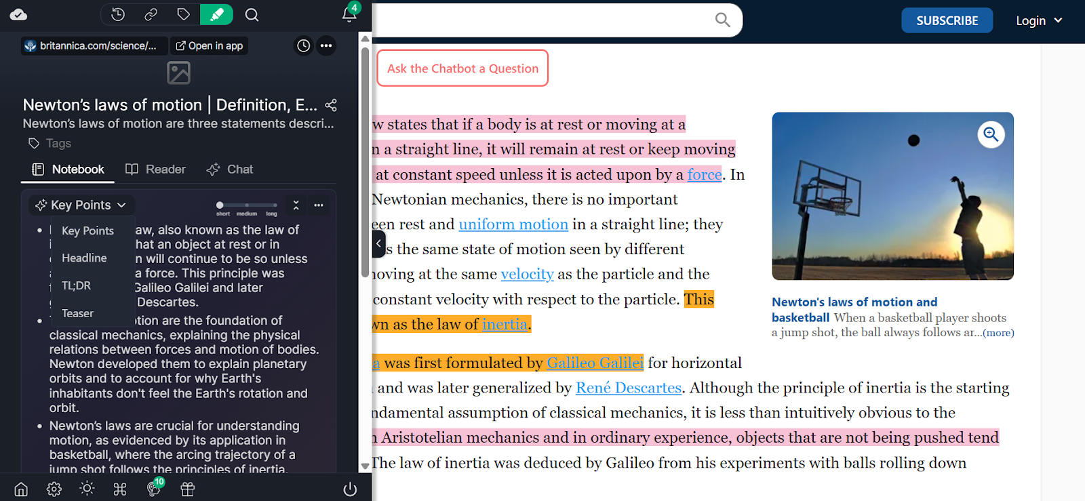Zoom the basketball image with magnifier icon
This screenshot has height=501, width=1085.
pos(991,134)
